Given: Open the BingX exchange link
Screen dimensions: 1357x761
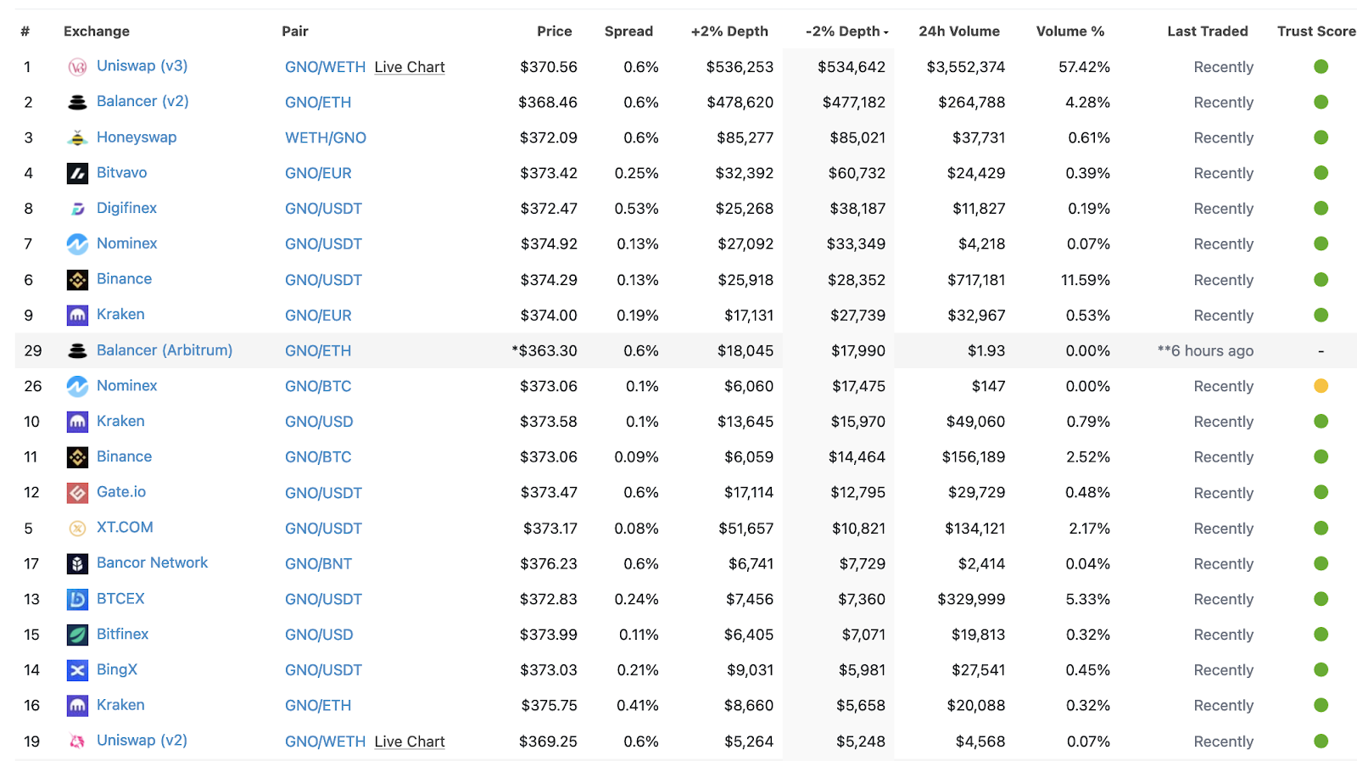Looking at the screenshot, I should coord(117,669).
